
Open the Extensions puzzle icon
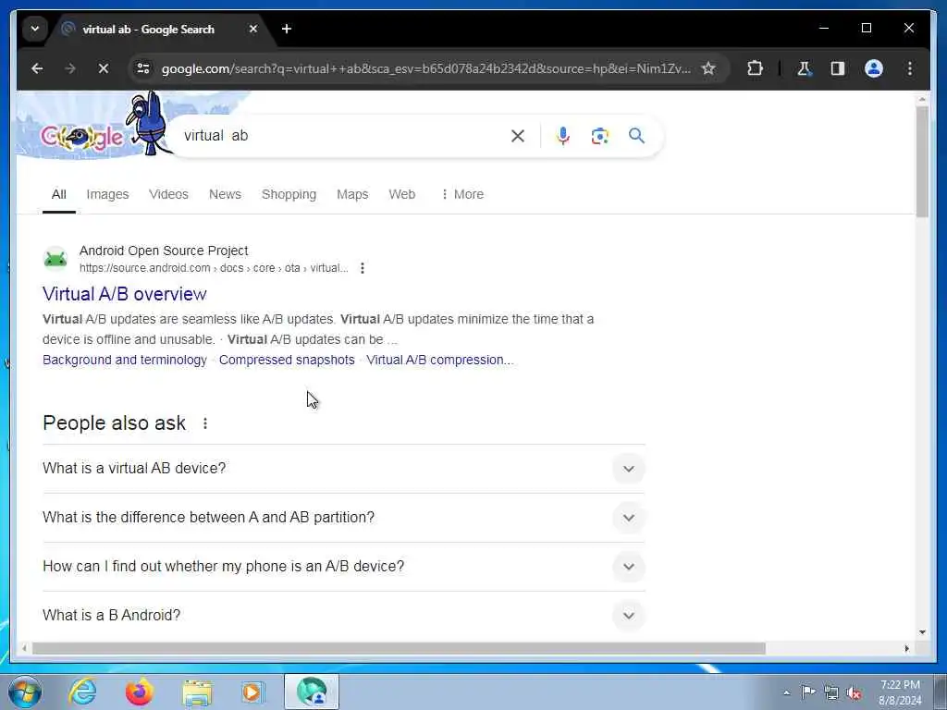pos(755,68)
